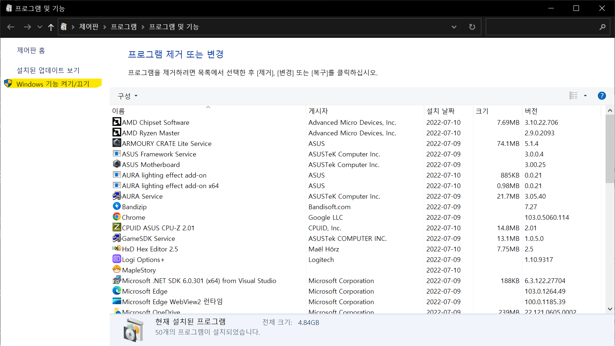Expand the chevron after 제어판 breadcrumb
The image size is (615, 346).
[105, 27]
